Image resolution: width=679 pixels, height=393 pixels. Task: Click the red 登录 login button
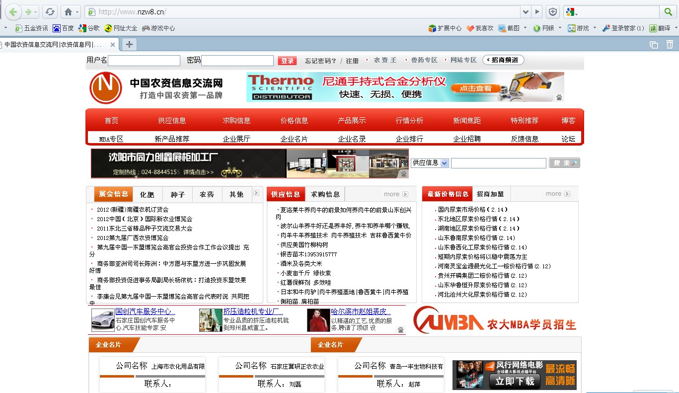(287, 61)
